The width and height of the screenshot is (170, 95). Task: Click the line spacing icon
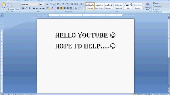71,8
